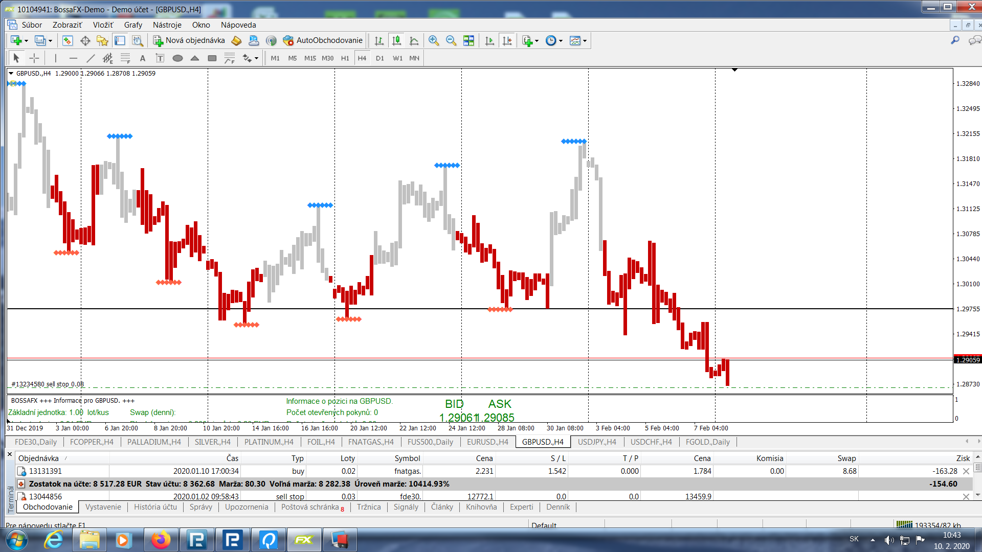This screenshot has height=552, width=982.
Task: Expand the templates dropdown arrow
Action: click(585, 41)
